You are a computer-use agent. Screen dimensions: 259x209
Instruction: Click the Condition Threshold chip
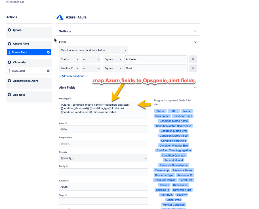(174, 141)
